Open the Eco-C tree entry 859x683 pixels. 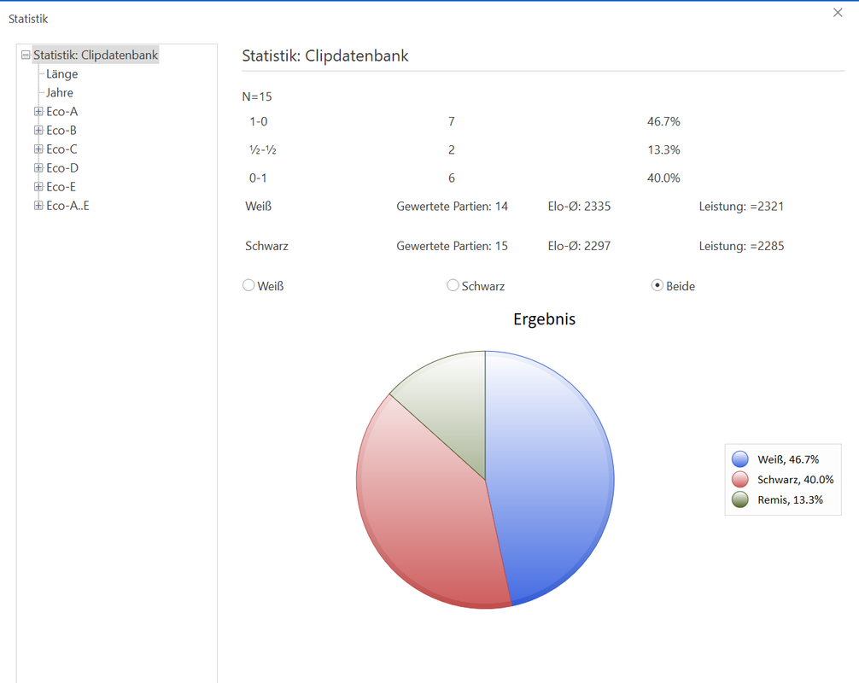coord(61,149)
